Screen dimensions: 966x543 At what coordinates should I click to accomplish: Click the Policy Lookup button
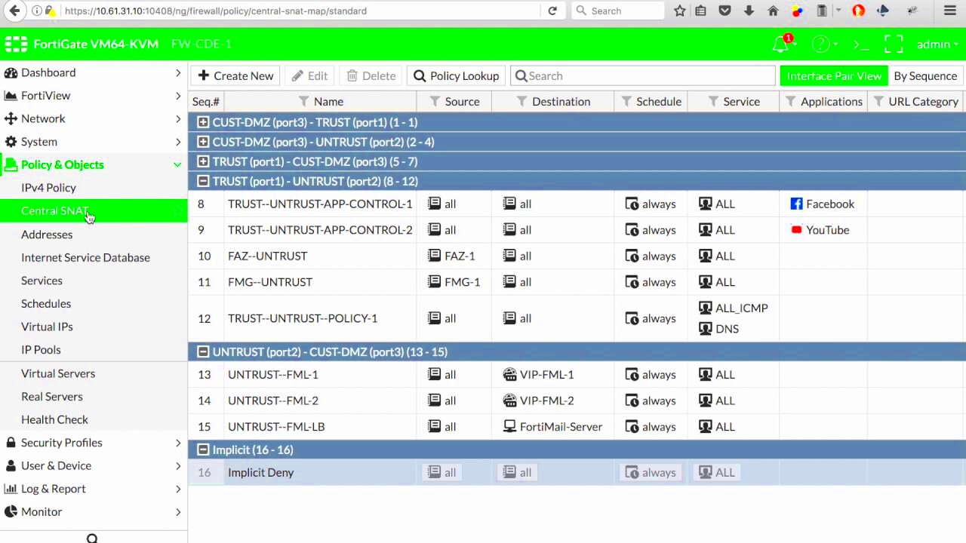click(456, 75)
